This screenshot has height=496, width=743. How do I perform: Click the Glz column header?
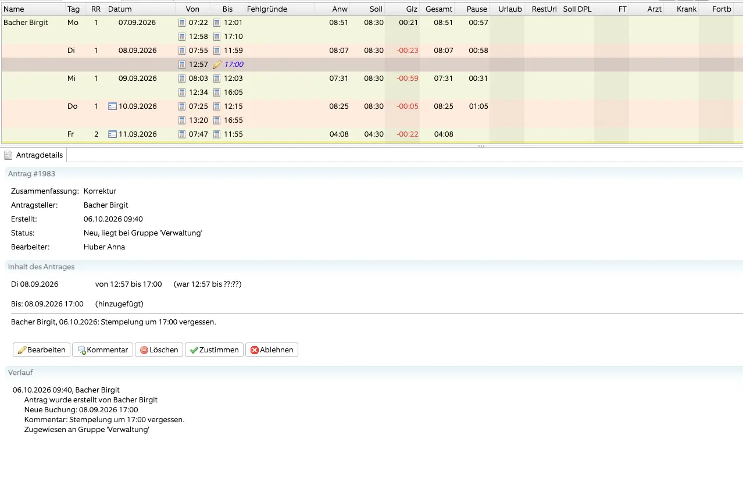click(x=402, y=9)
